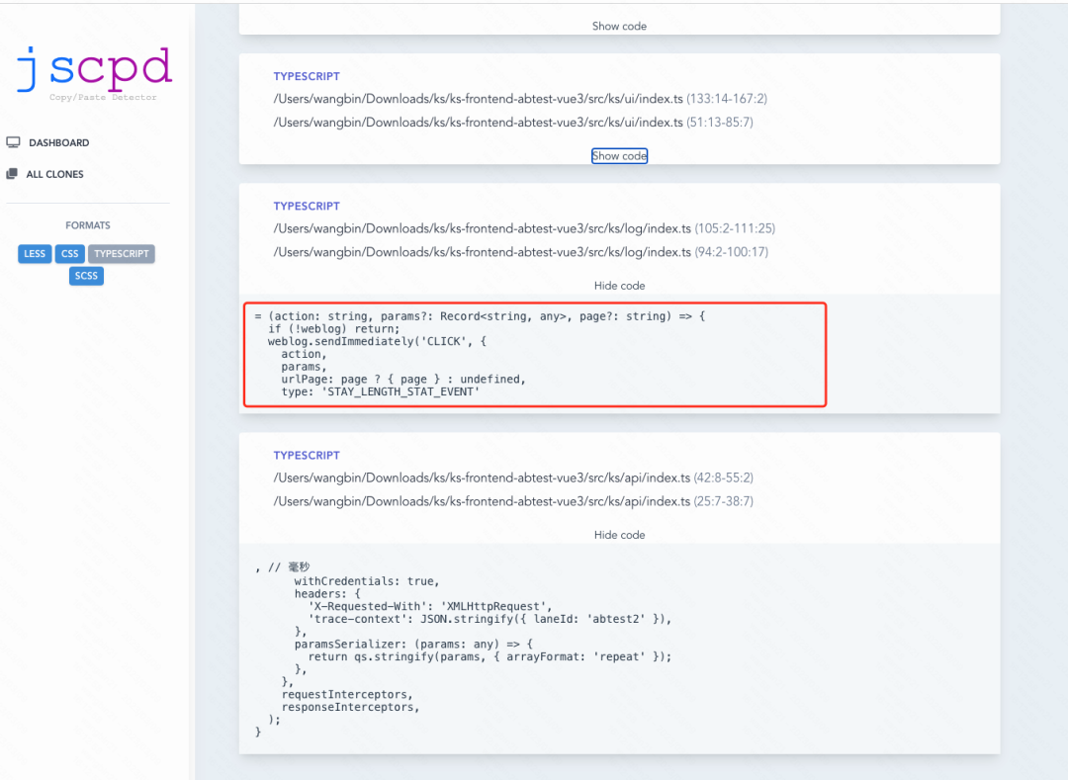Screen dimensions: 1068x780
Task: Click the Dashboard monitor icon
Action: [13, 142]
